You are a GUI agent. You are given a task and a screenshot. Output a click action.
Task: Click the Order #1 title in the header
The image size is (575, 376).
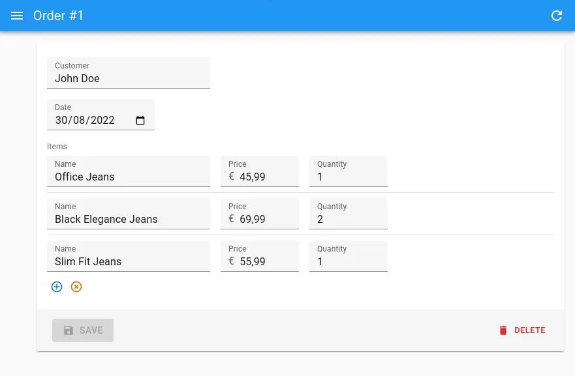coord(58,16)
